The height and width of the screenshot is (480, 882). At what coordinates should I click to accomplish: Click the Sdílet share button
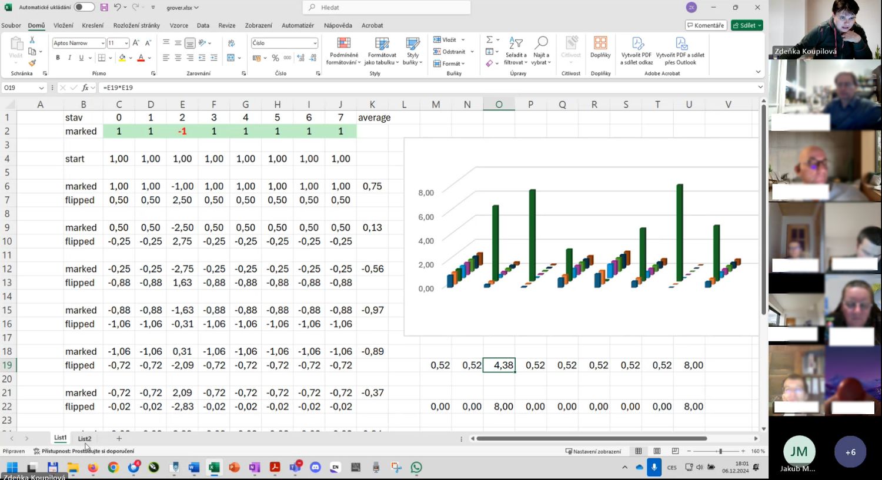coord(747,25)
